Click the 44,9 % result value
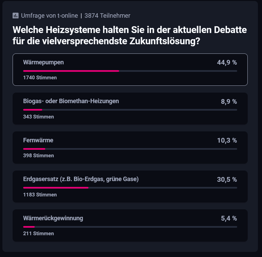 [227, 63]
